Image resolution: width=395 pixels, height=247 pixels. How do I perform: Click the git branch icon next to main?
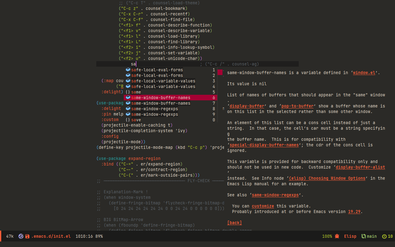364,236
